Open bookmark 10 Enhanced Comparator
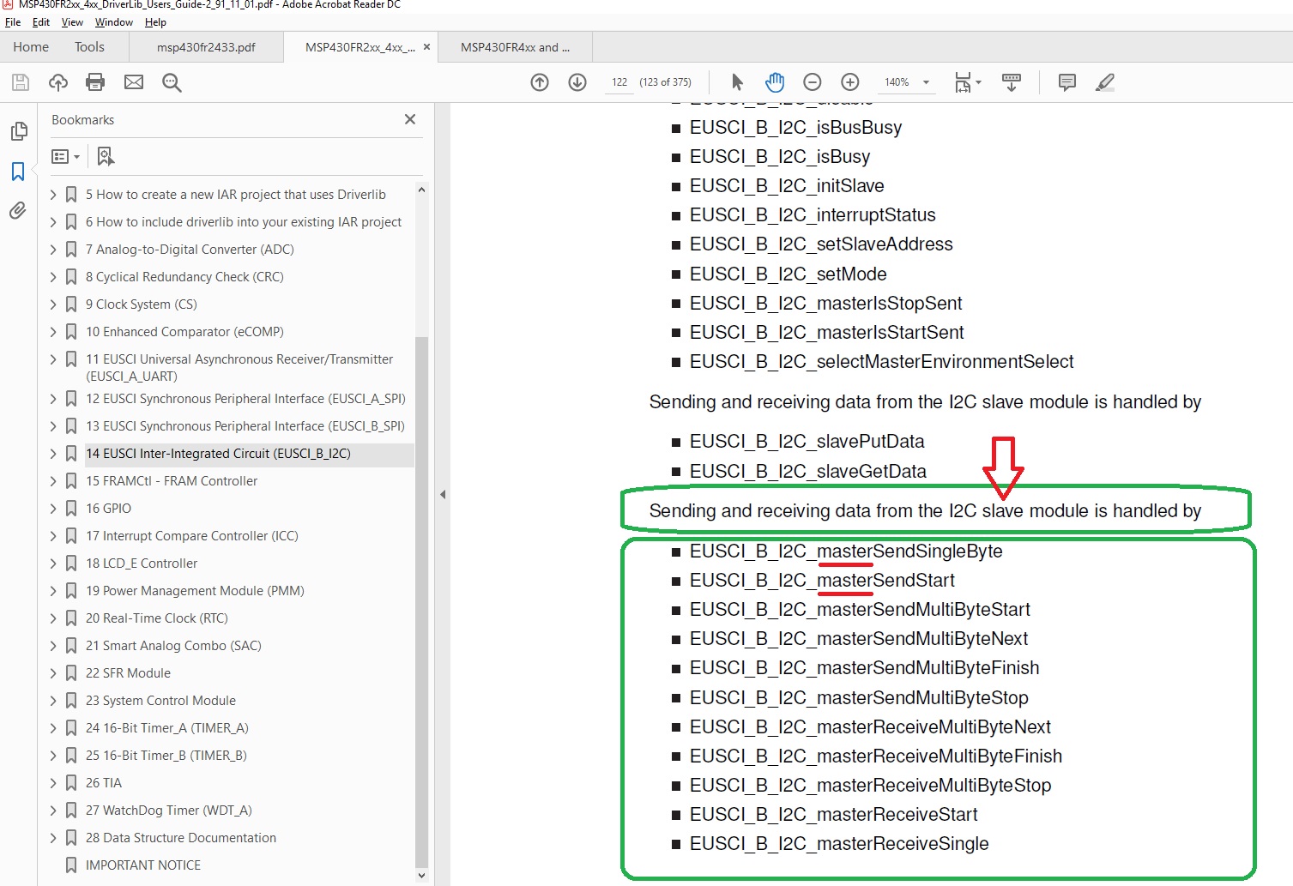1293x886 pixels. pyautogui.click(x=184, y=332)
